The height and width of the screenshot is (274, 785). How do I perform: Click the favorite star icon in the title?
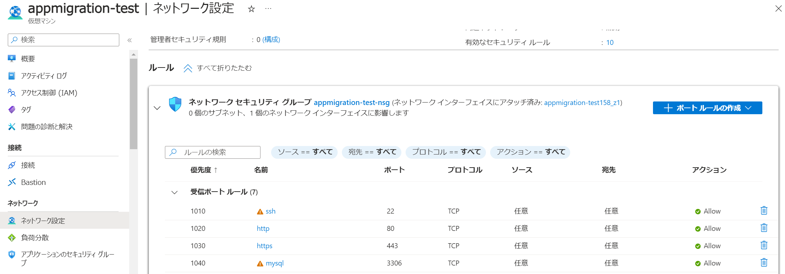251,9
